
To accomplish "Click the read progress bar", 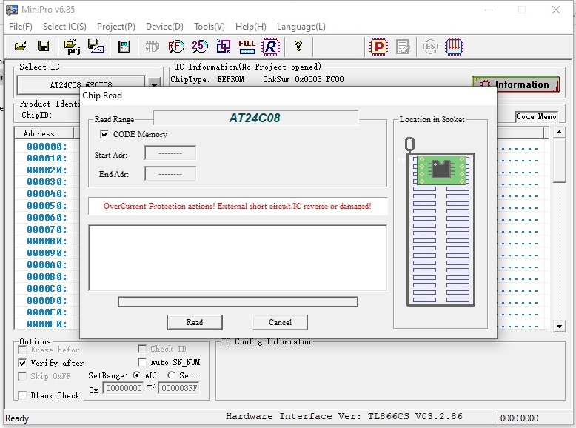I will (x=238, y=301).
